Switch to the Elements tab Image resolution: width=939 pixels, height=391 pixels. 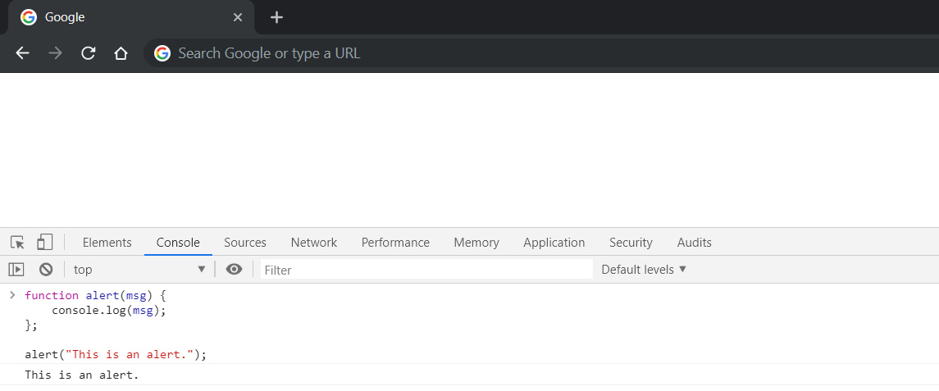point(107,243)
